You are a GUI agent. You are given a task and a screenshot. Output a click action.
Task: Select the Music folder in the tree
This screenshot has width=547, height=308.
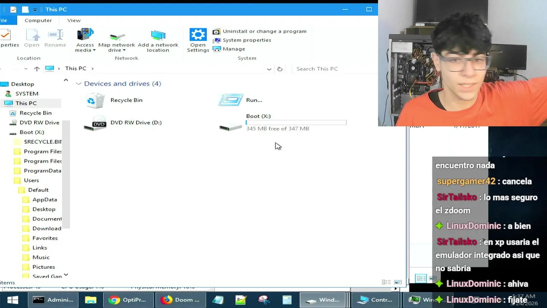41,257
